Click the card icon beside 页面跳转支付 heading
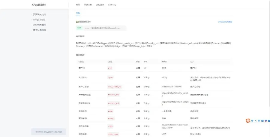Image resolution: width=270 pixels, height=137 pixels. (x=77, y=22)
